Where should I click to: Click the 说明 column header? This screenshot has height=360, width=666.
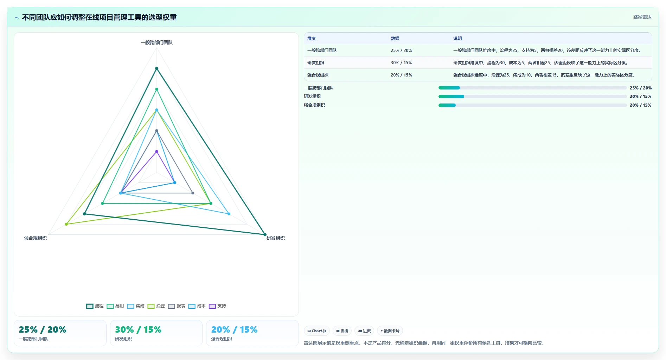(457, 39)
